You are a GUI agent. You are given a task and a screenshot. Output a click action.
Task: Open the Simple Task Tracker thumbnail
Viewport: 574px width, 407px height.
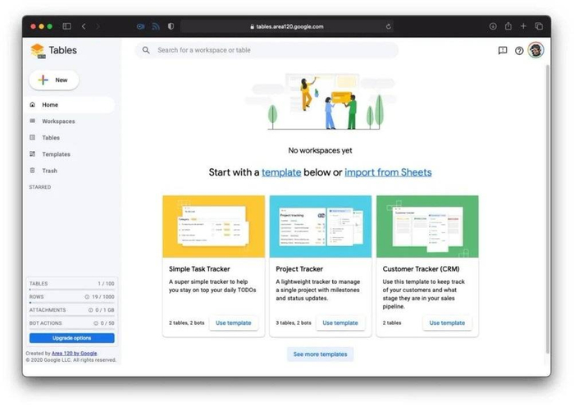click(214, 226)
